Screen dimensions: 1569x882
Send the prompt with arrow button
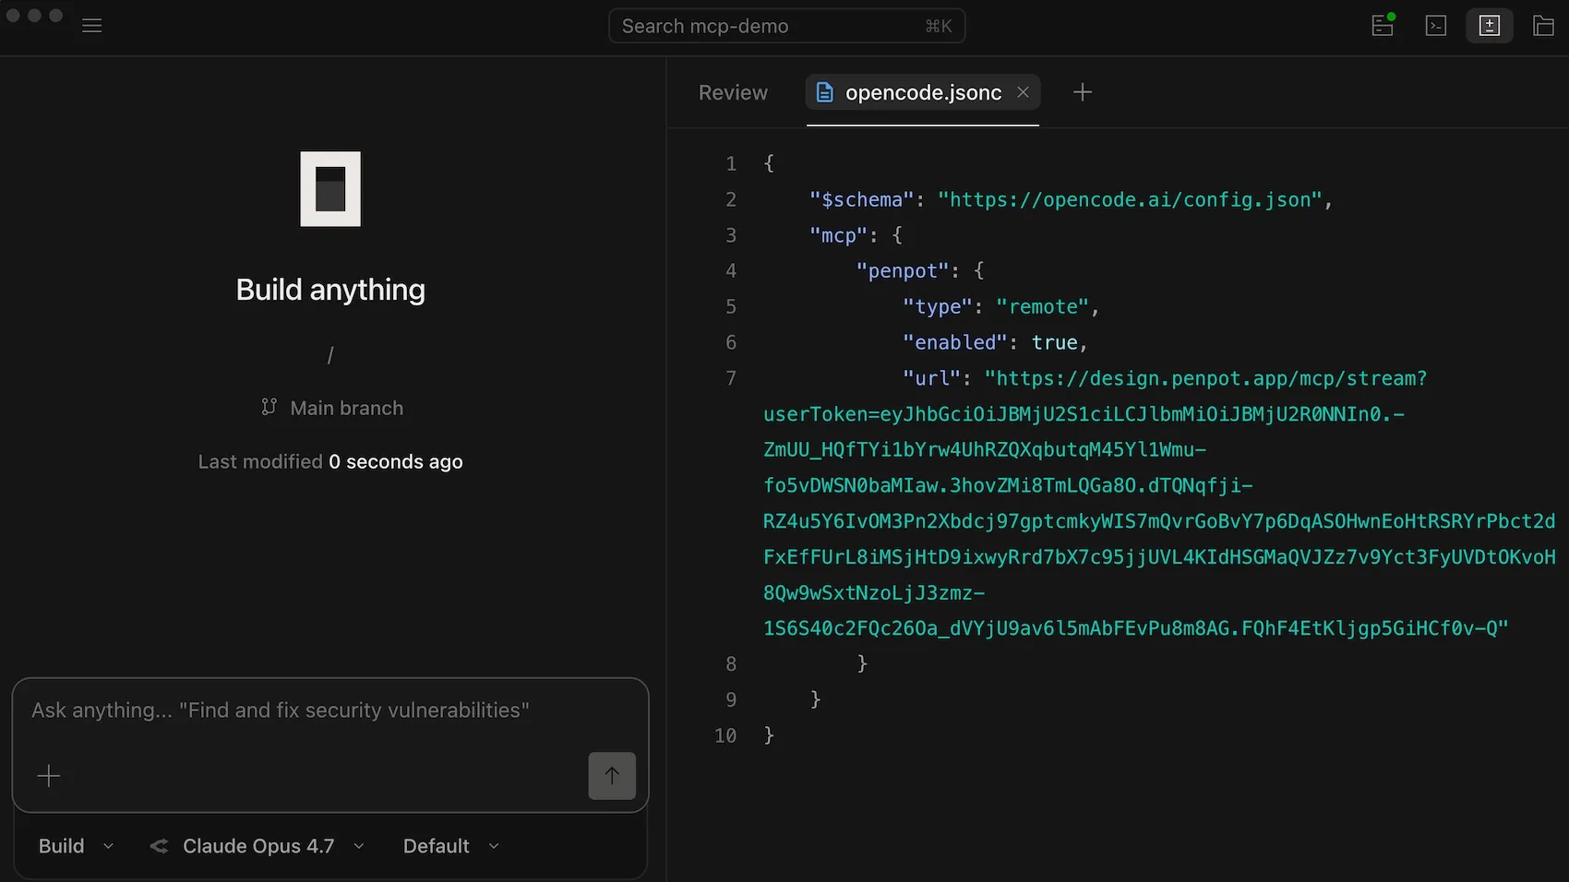612,776
